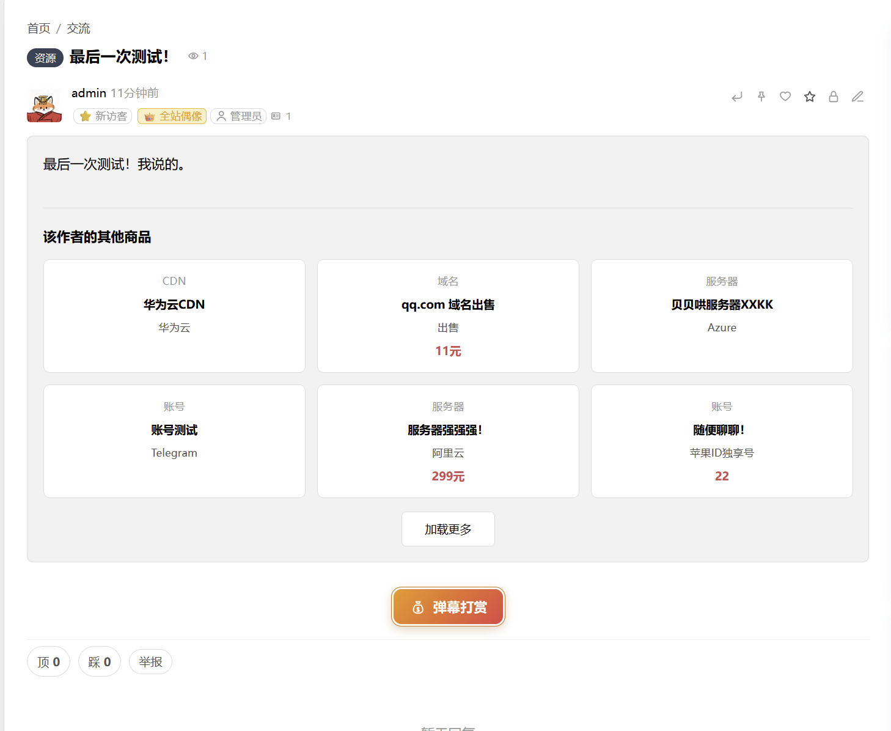Open 交流 breadcrumb link
This screenshot has height=731, width=891.
click(78, 29)
